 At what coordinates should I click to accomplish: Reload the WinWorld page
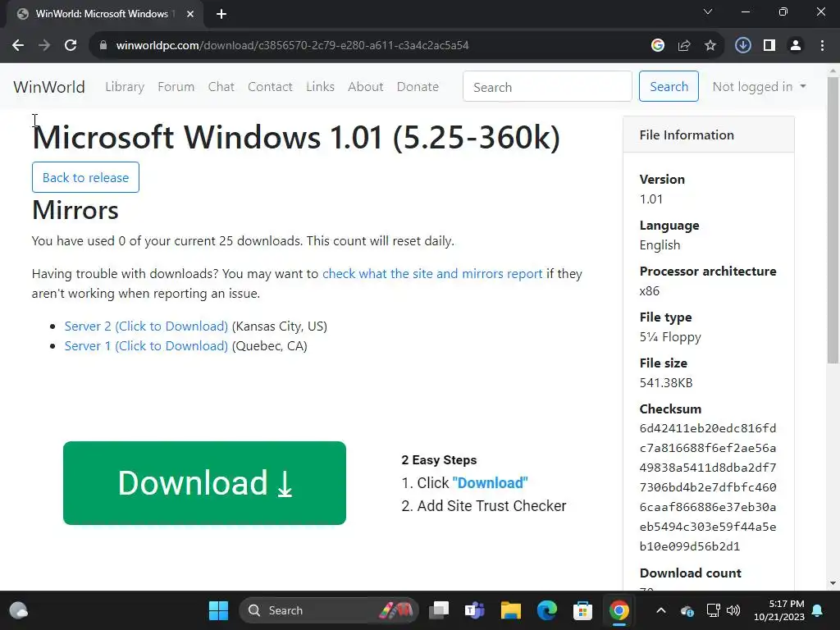(71, 46)
